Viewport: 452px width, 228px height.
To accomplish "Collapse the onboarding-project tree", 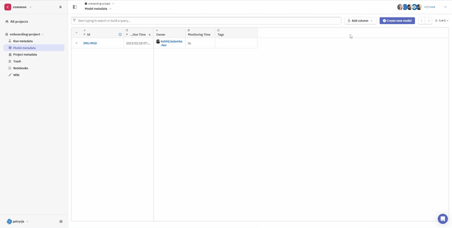I will click(43, 34).
